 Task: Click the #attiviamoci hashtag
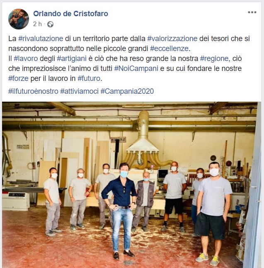point(80,91)
